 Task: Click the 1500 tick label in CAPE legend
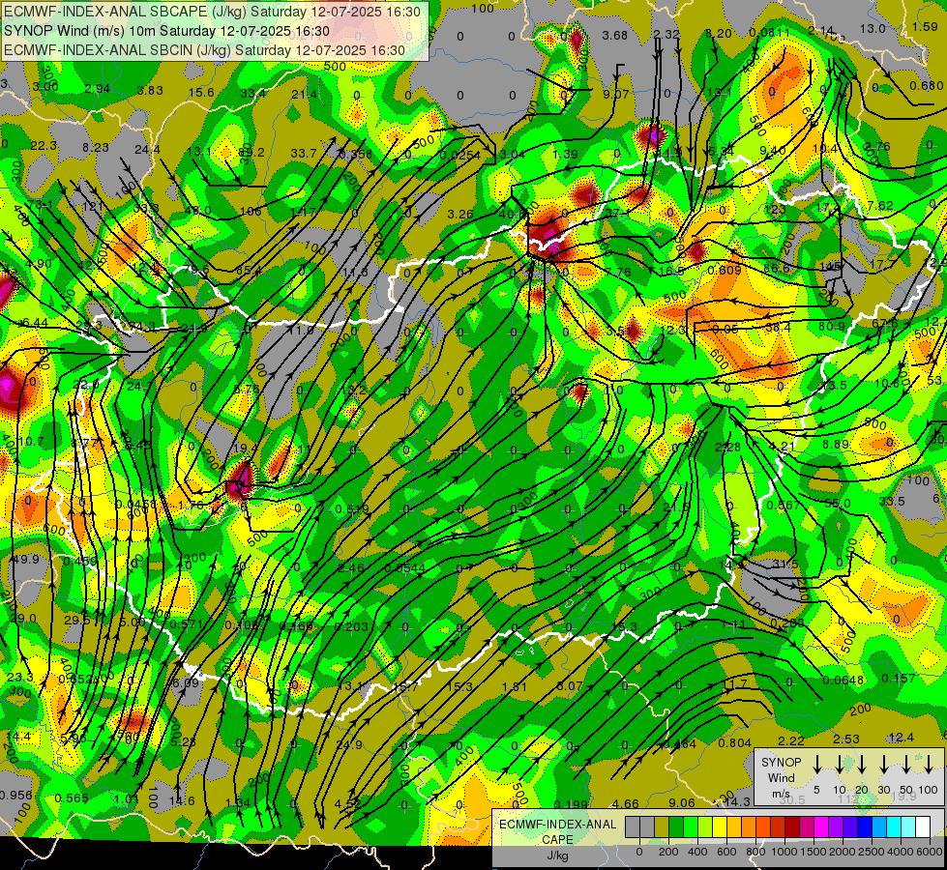814,852
